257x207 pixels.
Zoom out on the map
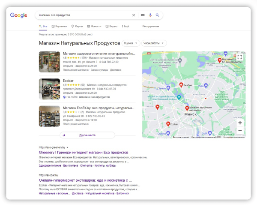click(x=240, y=130)
